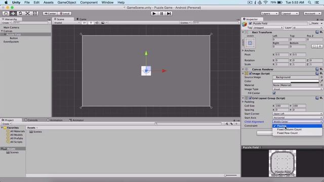The height and width of the screenshot is (182, 324).
Task: Expand the Anchors section
Action: coord(243,51)
